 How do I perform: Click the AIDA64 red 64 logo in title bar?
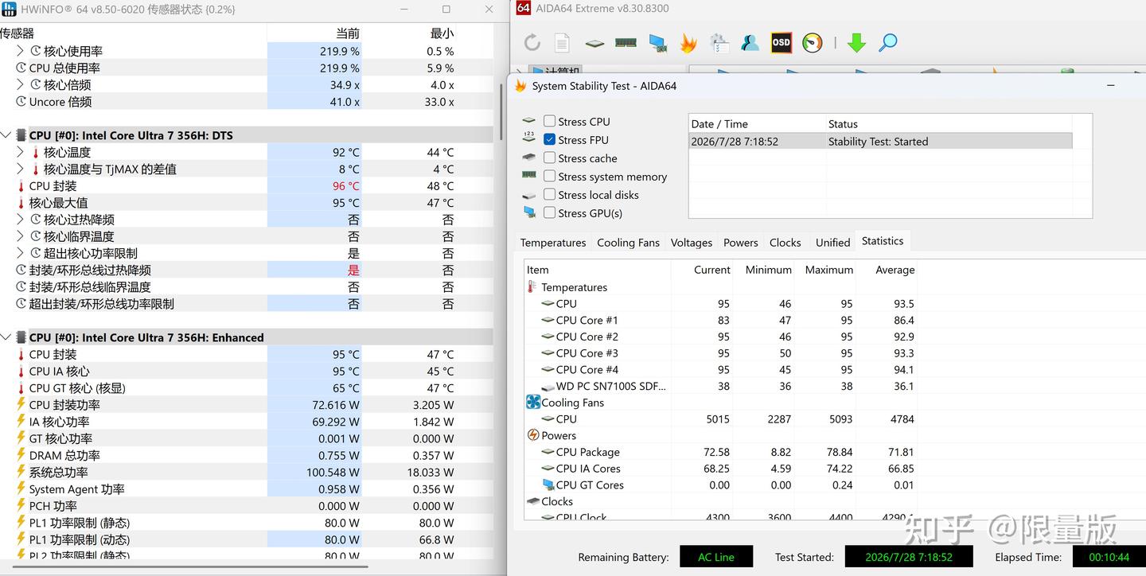(523, 8)
